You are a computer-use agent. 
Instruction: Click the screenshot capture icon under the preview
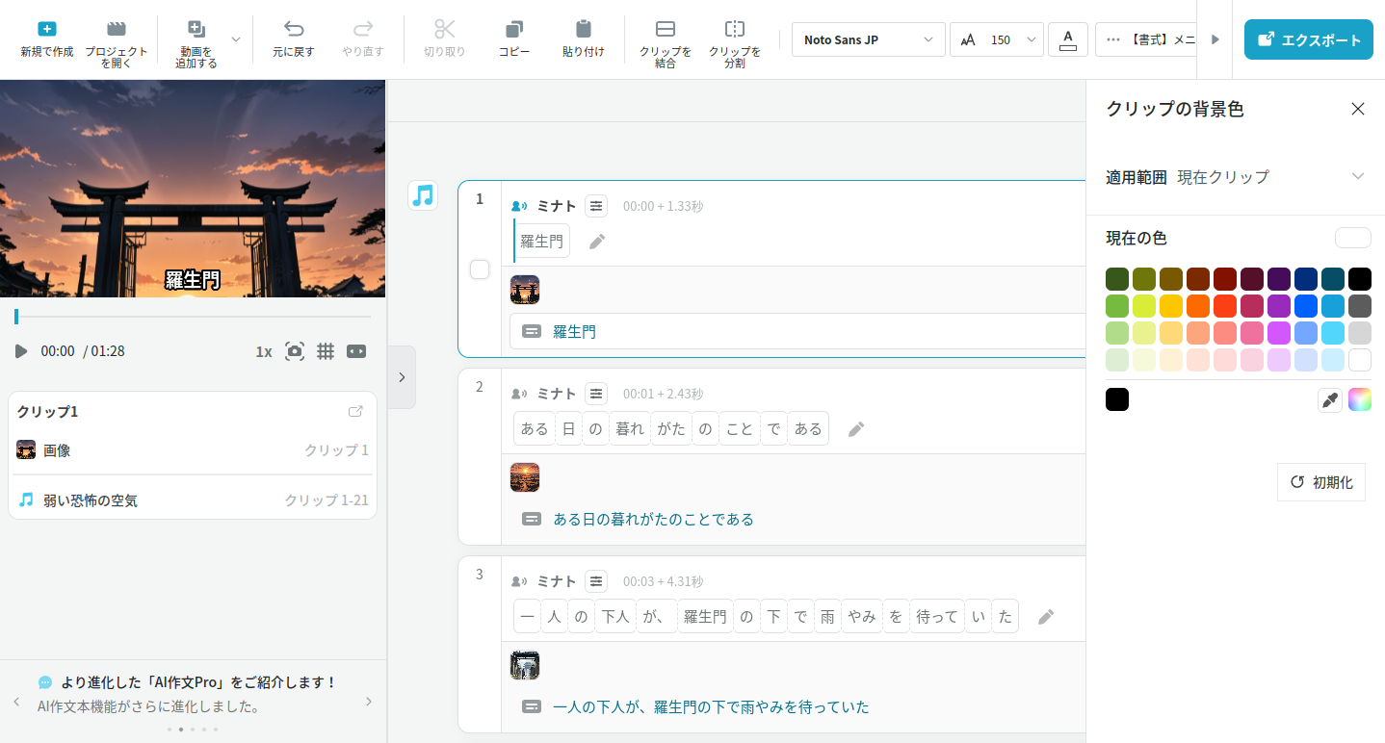(x=295, y=351)
